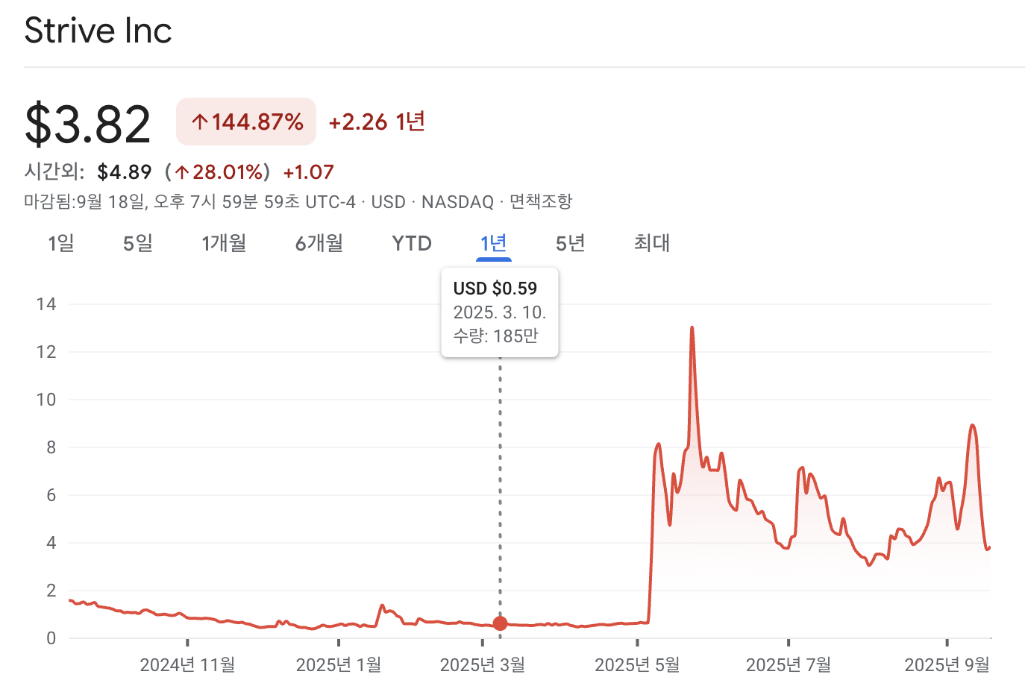Switch to the 5일 time range tab

(x=137, y=243)
